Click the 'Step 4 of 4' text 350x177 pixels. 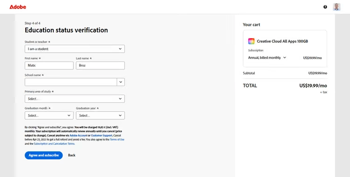32,23
